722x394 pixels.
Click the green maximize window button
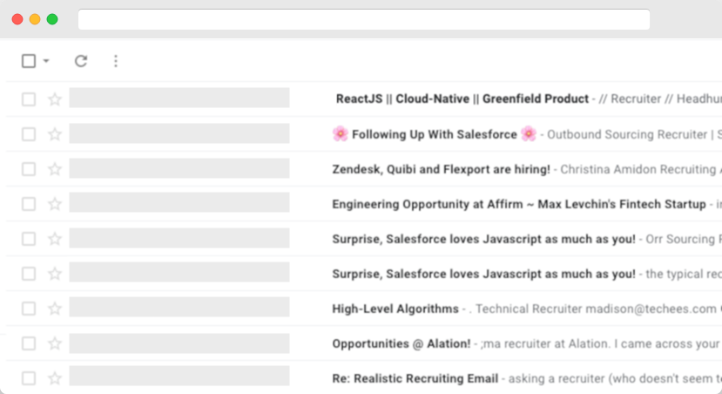[x=52, y=19]
